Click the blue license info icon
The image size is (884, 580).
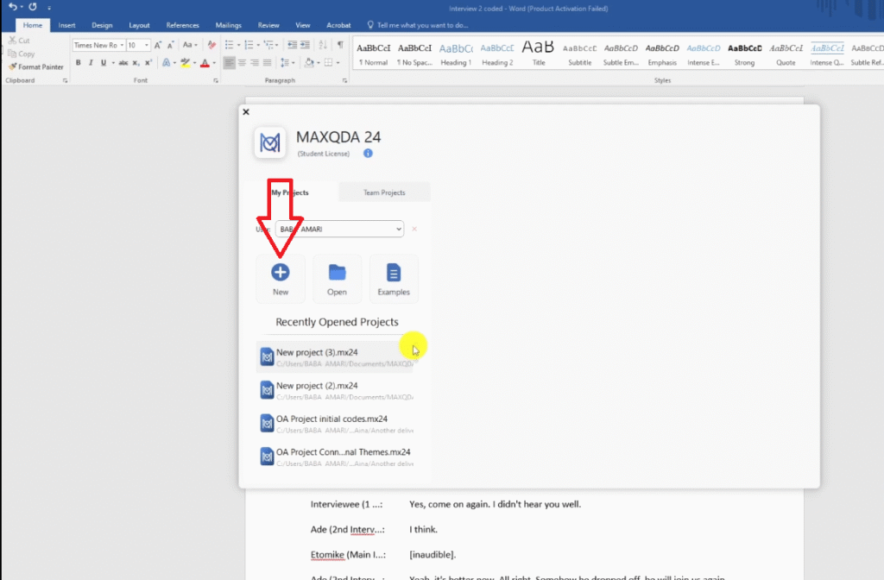pos(368,154)
